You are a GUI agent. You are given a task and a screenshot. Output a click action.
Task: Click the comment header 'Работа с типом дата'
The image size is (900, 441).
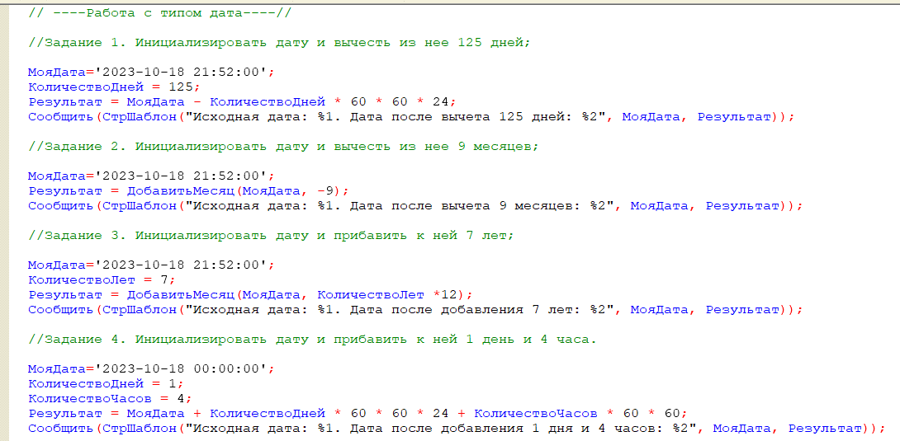tap(160, 12)
